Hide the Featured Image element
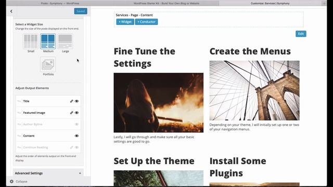The width and height of the screenshot is (333, 187). 76,113
